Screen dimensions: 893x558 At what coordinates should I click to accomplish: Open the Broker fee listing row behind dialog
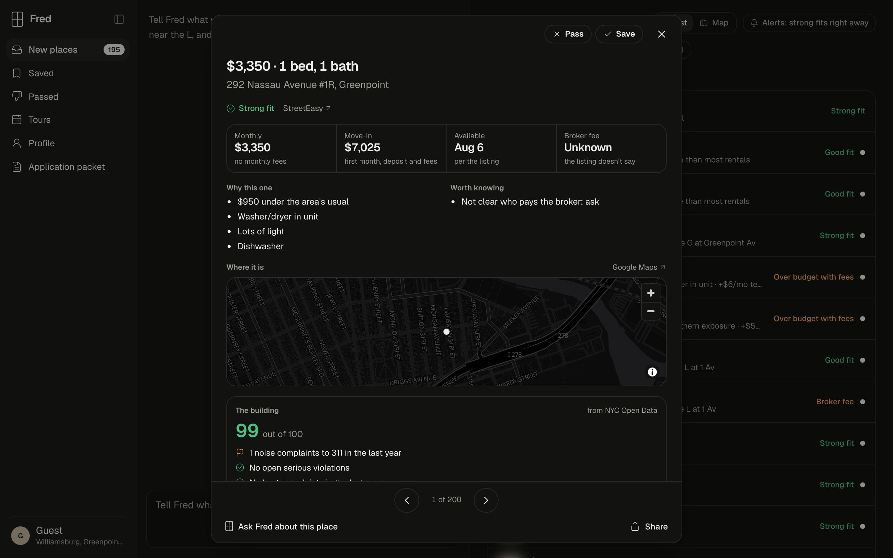click(778, 401)
